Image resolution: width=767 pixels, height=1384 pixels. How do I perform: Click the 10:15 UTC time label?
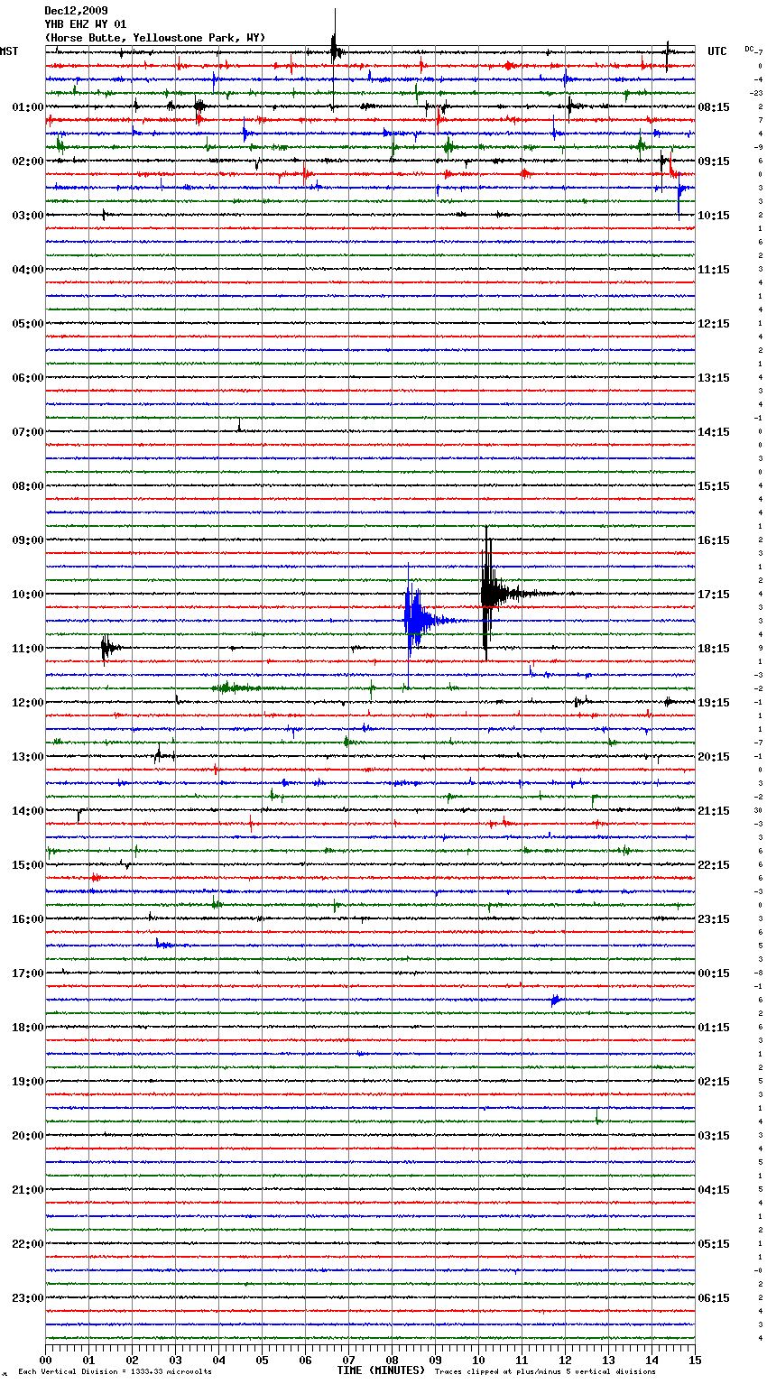tap(714, 216)
